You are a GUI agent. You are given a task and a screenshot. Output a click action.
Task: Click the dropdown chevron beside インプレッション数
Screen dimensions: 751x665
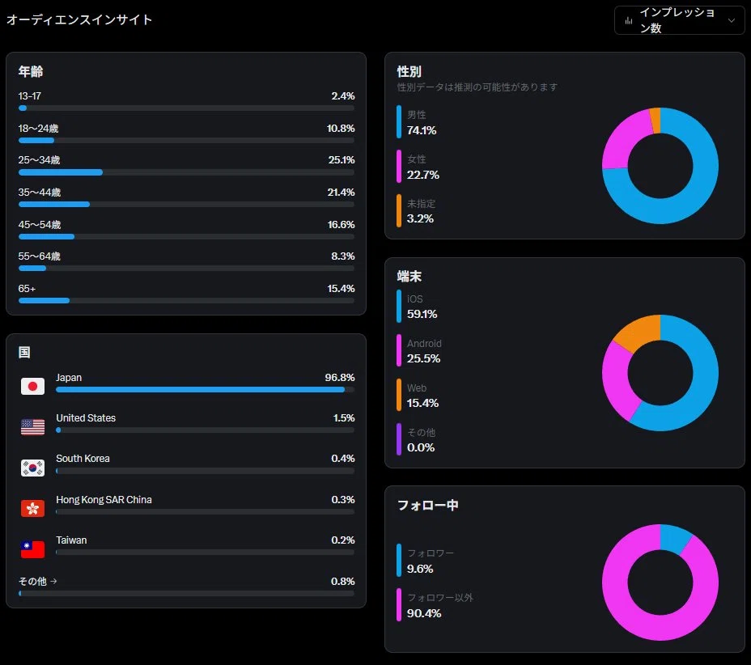(x=732, y=20)
